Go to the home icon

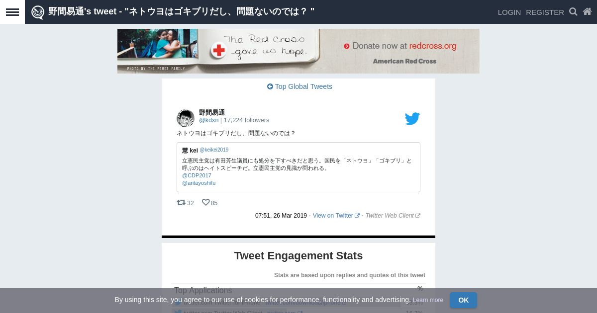(x=587, y=12)
